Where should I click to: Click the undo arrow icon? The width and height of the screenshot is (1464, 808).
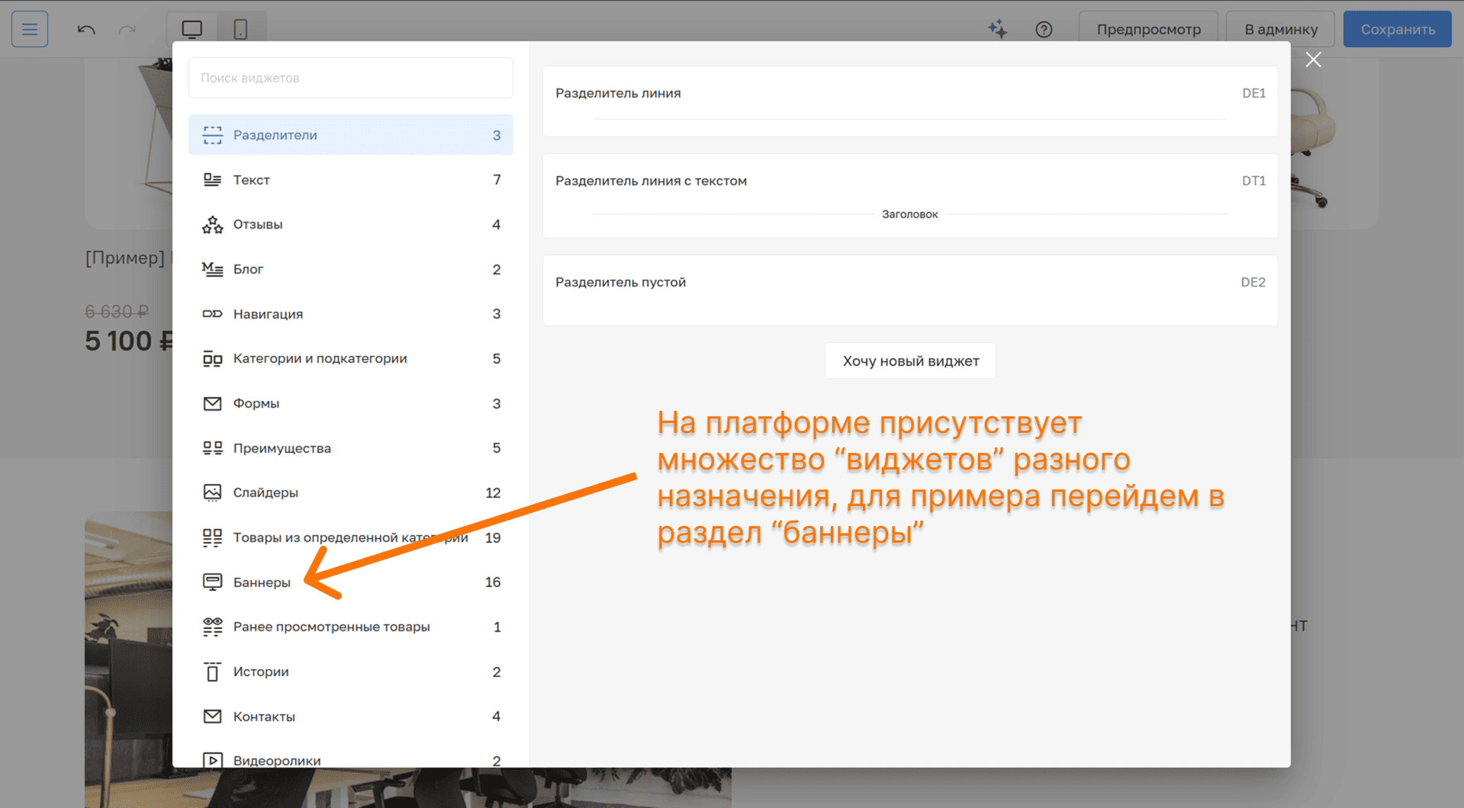(86, 29)
